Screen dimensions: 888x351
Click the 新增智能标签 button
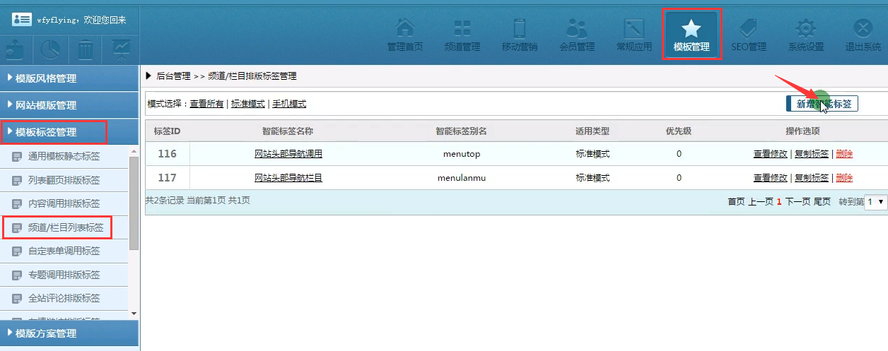click(822, 104)
